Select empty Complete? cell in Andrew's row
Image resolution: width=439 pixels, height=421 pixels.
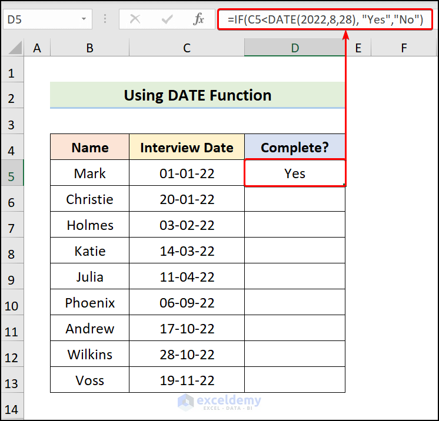click(x=295, y=328)
